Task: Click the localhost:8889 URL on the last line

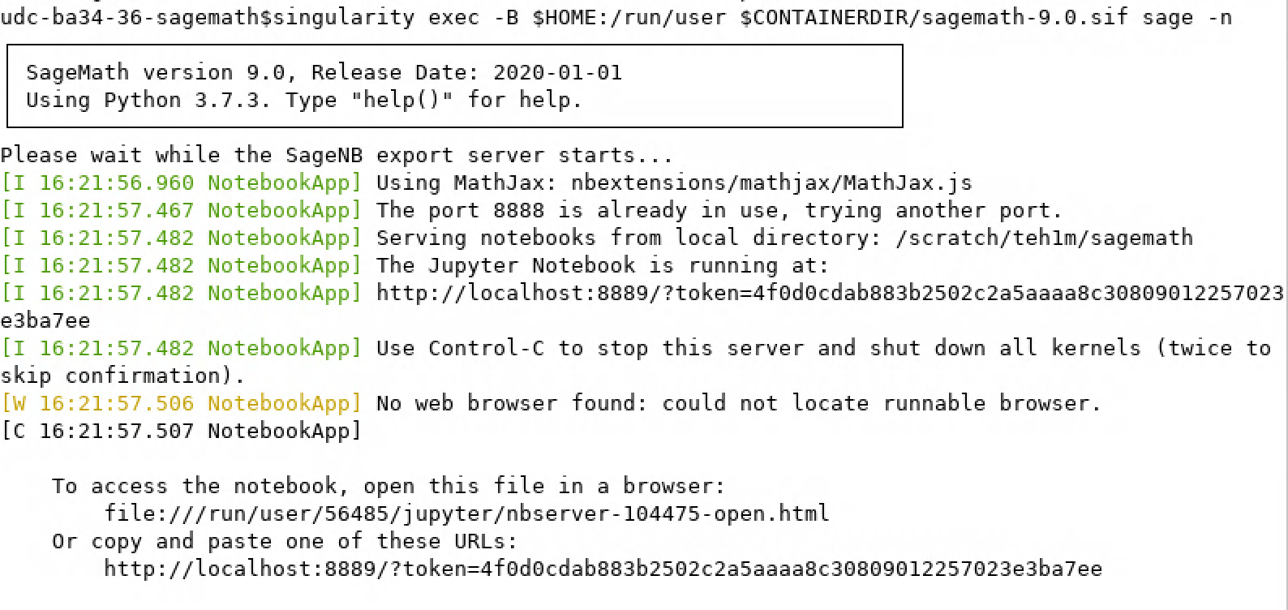Action: [603, 569]
